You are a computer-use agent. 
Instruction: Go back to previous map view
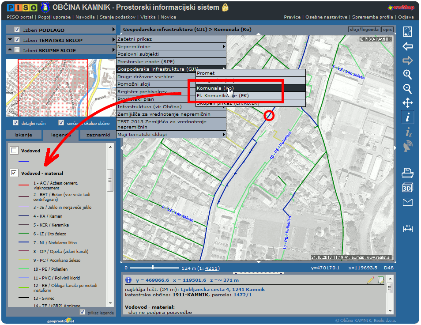pos(407,46)
